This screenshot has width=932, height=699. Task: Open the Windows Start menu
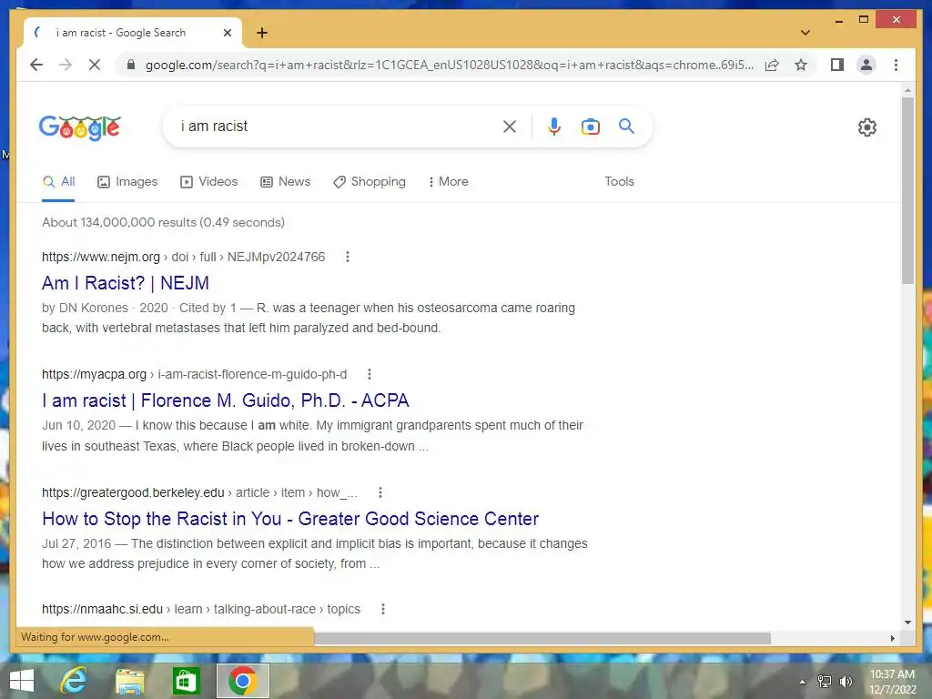pyautogui.click(x=22, y=681)
